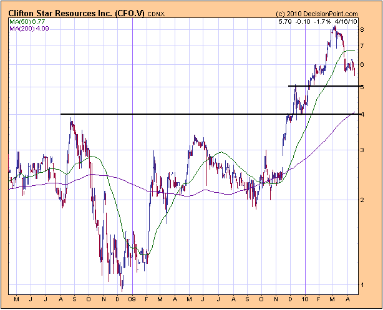Click the 7 label on price axis
Screen dimensions: 383x310
(x=362, y=46)
